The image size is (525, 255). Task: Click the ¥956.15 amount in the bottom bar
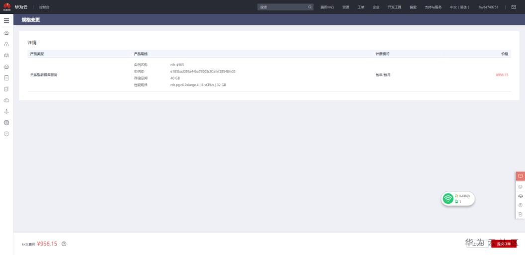(47, 244)
